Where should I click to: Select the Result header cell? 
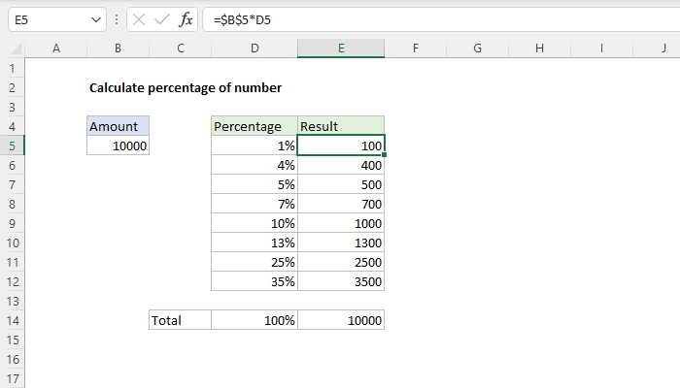(341, 126)
